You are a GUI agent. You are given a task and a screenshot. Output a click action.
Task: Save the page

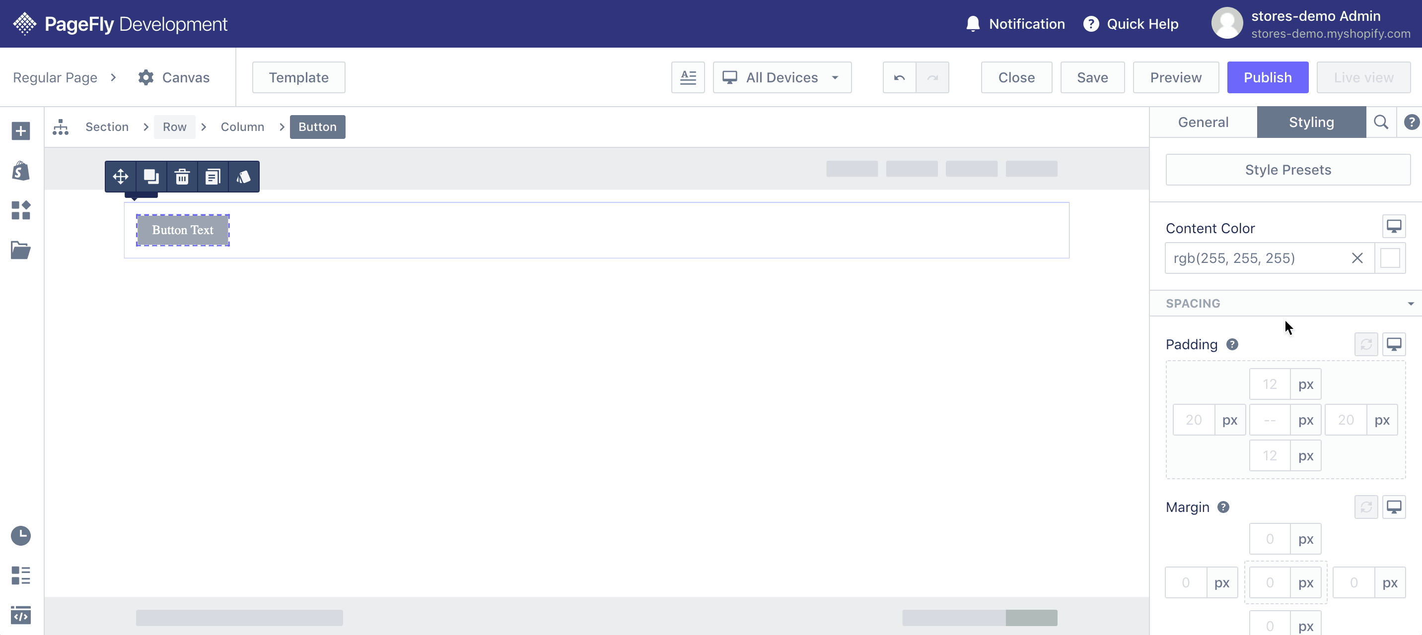pos(1092,77)
